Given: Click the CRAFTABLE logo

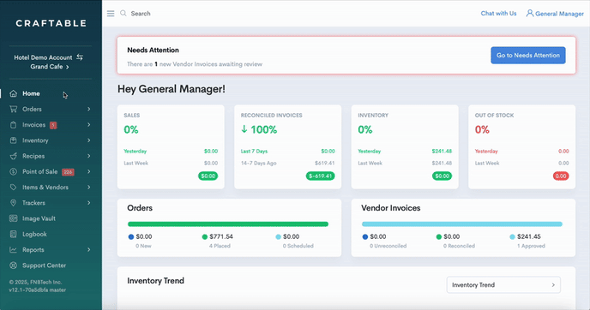Looking at the screenshot, I should 51,23.
